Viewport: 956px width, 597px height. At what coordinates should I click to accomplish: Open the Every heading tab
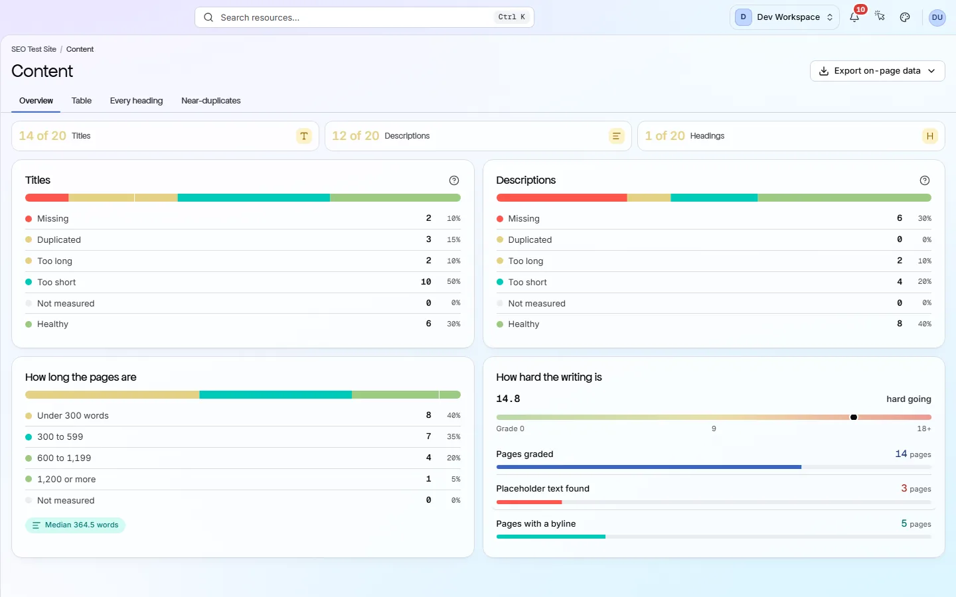point(136,101)
